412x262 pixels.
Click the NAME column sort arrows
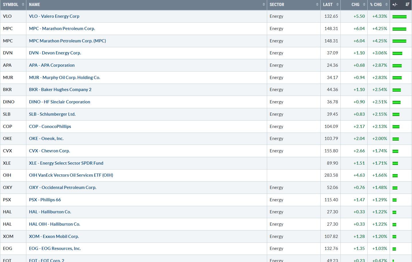264,5
